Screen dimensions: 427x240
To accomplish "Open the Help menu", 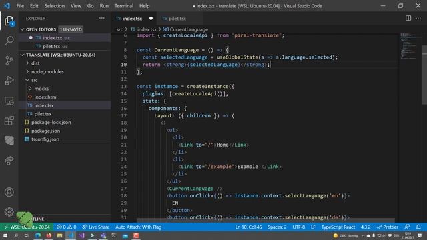I will (144, 6).
